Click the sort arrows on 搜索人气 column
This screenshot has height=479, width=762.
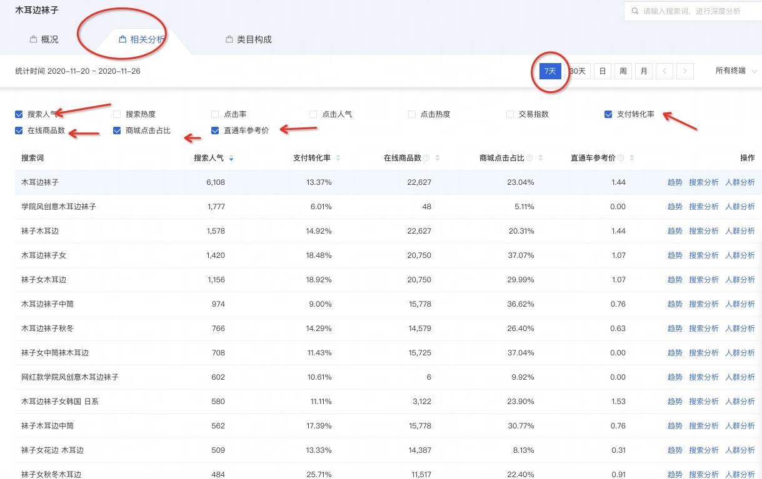(231, 158)
